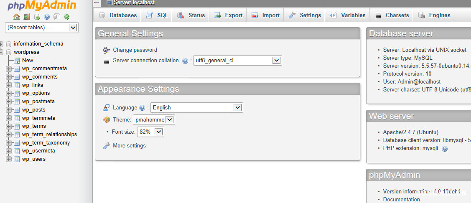This screenshot has width=471, height=203.
Task: Click the Change password link
Action: point(135,50)
